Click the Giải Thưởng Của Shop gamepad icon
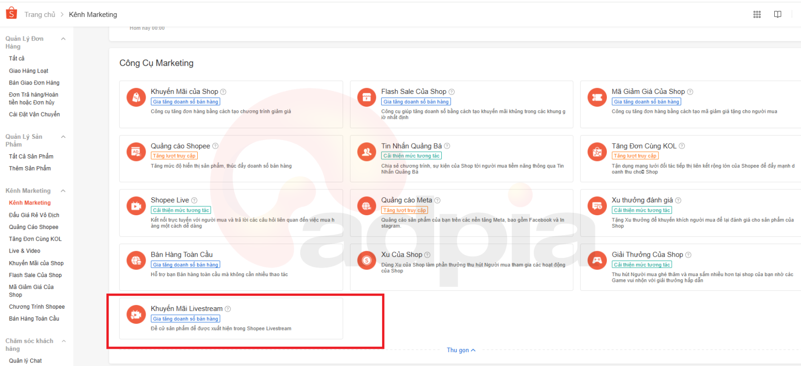The height and width of the screenshot is (366, 801). click(x=597, y=260)
